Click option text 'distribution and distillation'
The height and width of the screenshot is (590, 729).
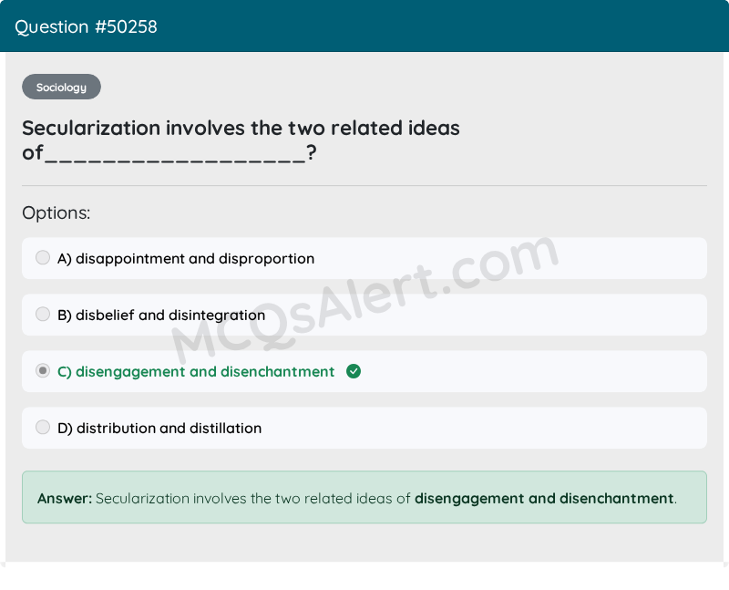[169, 428]
